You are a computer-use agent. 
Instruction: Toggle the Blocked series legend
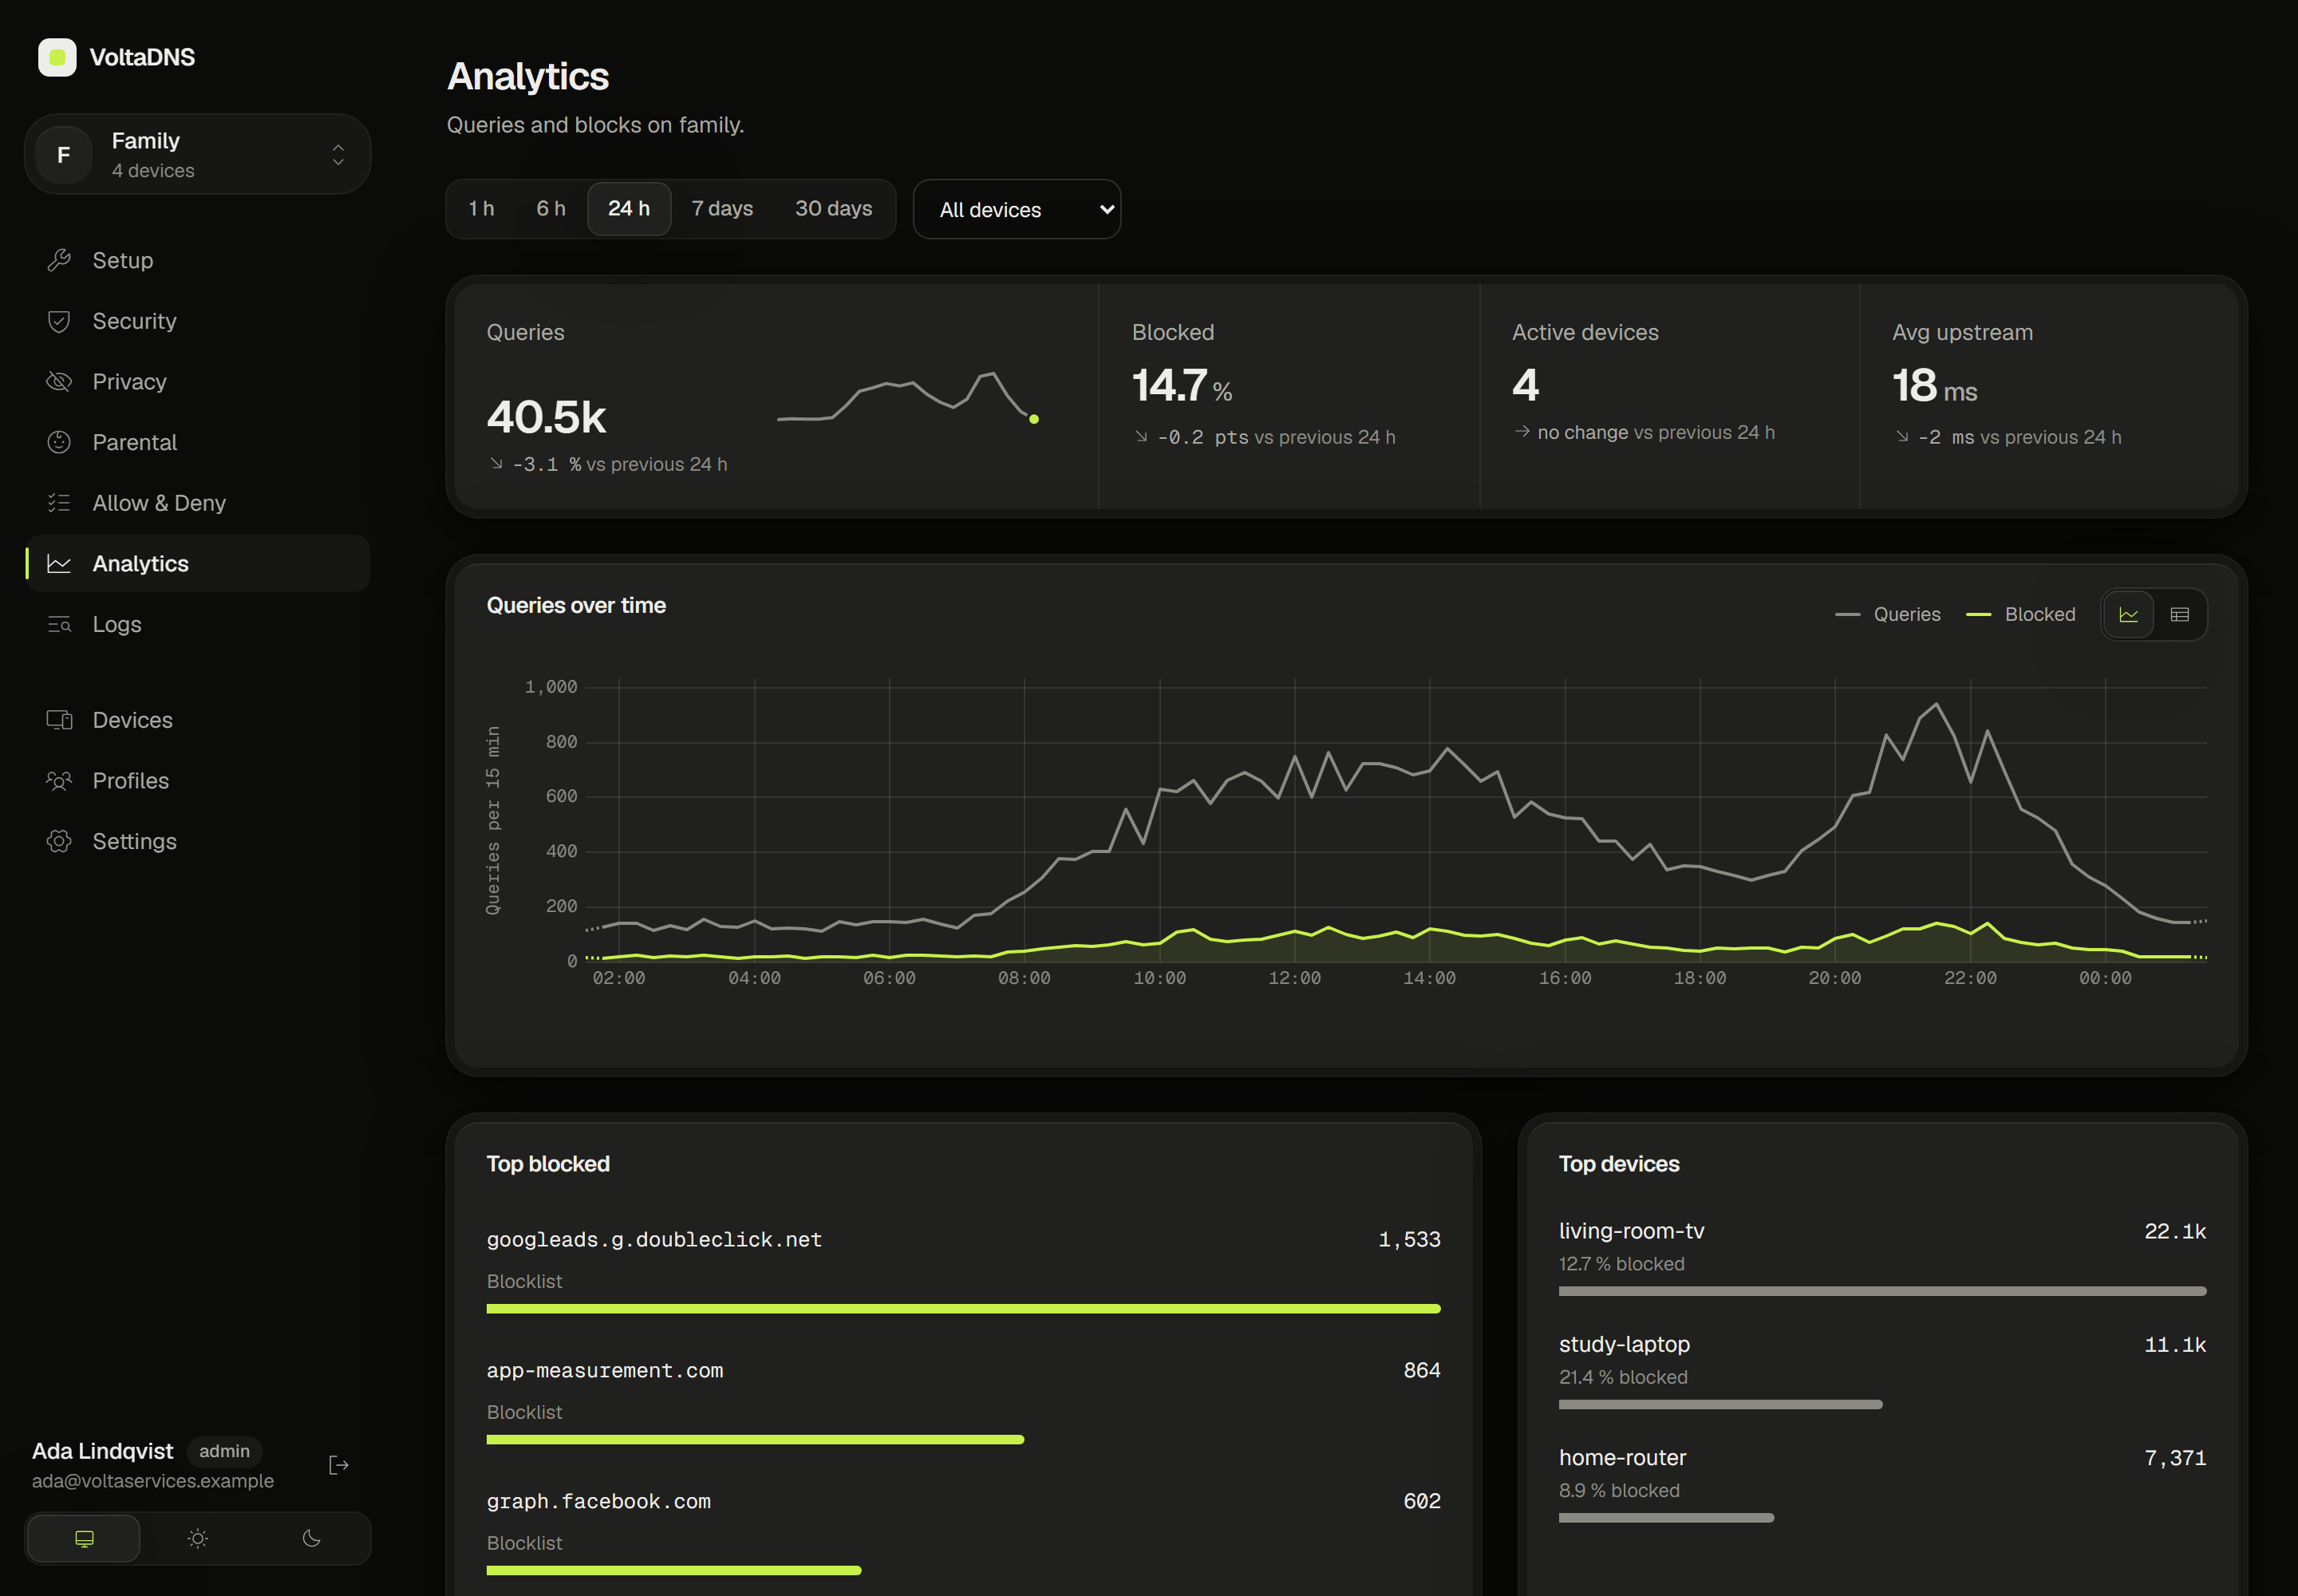coord(2020,614)
